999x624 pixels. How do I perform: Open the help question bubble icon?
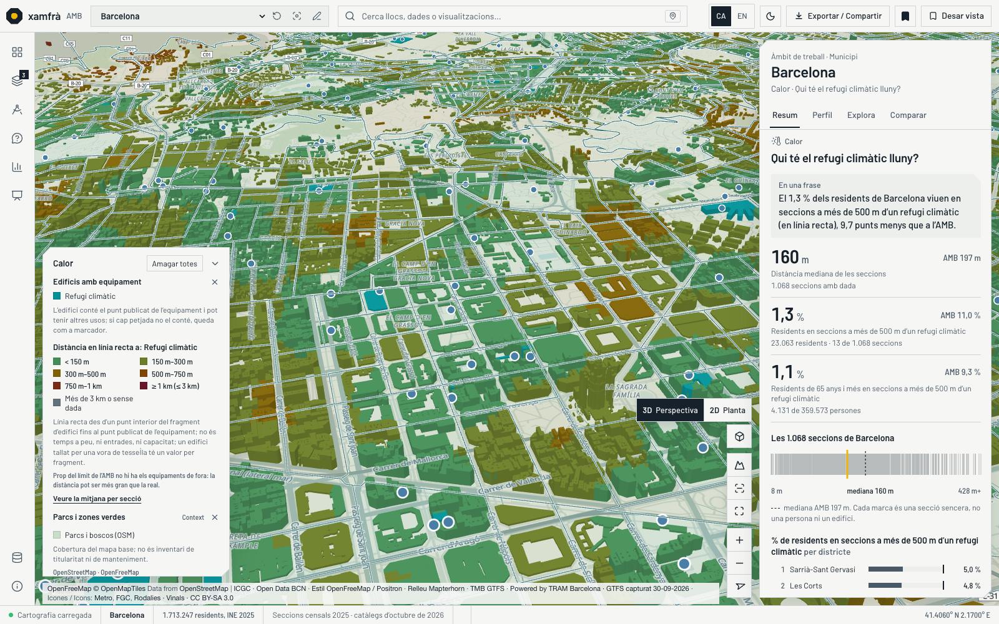point(17,139)
